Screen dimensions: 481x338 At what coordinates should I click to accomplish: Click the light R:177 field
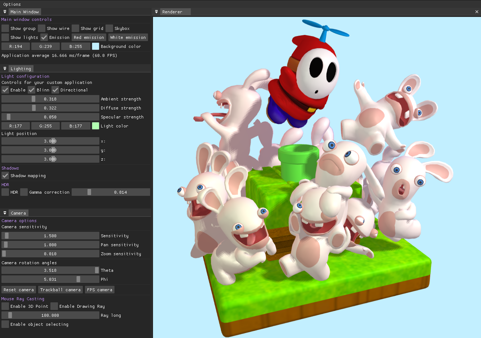(15, 126)
